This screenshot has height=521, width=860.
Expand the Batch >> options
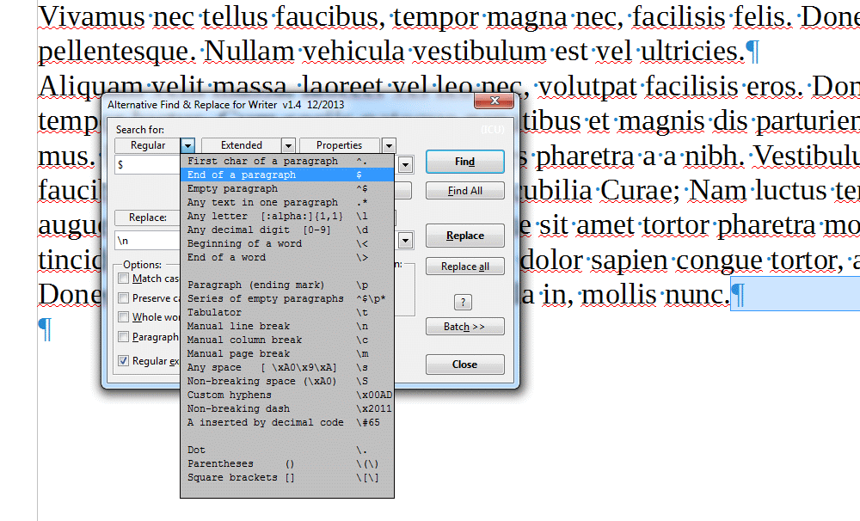pyautogui.click(x=464, y=327)
